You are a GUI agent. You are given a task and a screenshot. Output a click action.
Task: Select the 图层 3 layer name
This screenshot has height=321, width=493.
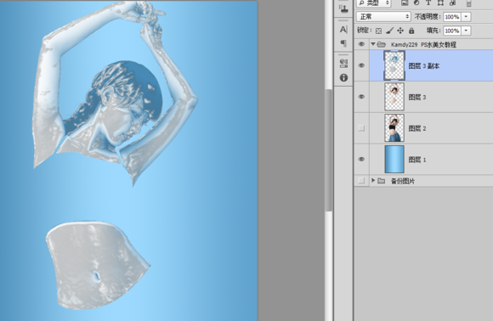(x=416, y=97)
